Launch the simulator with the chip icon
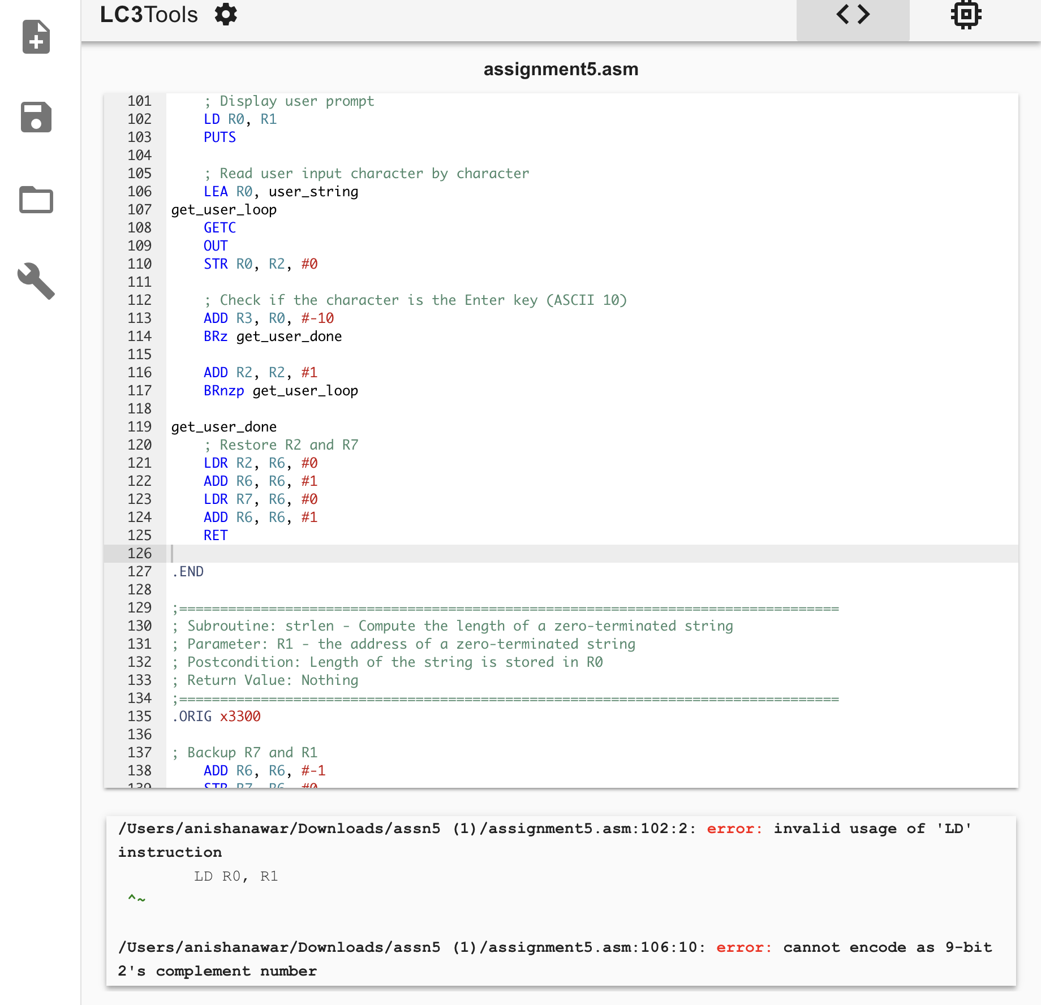 pyautogui.click(x=966, y=14)
